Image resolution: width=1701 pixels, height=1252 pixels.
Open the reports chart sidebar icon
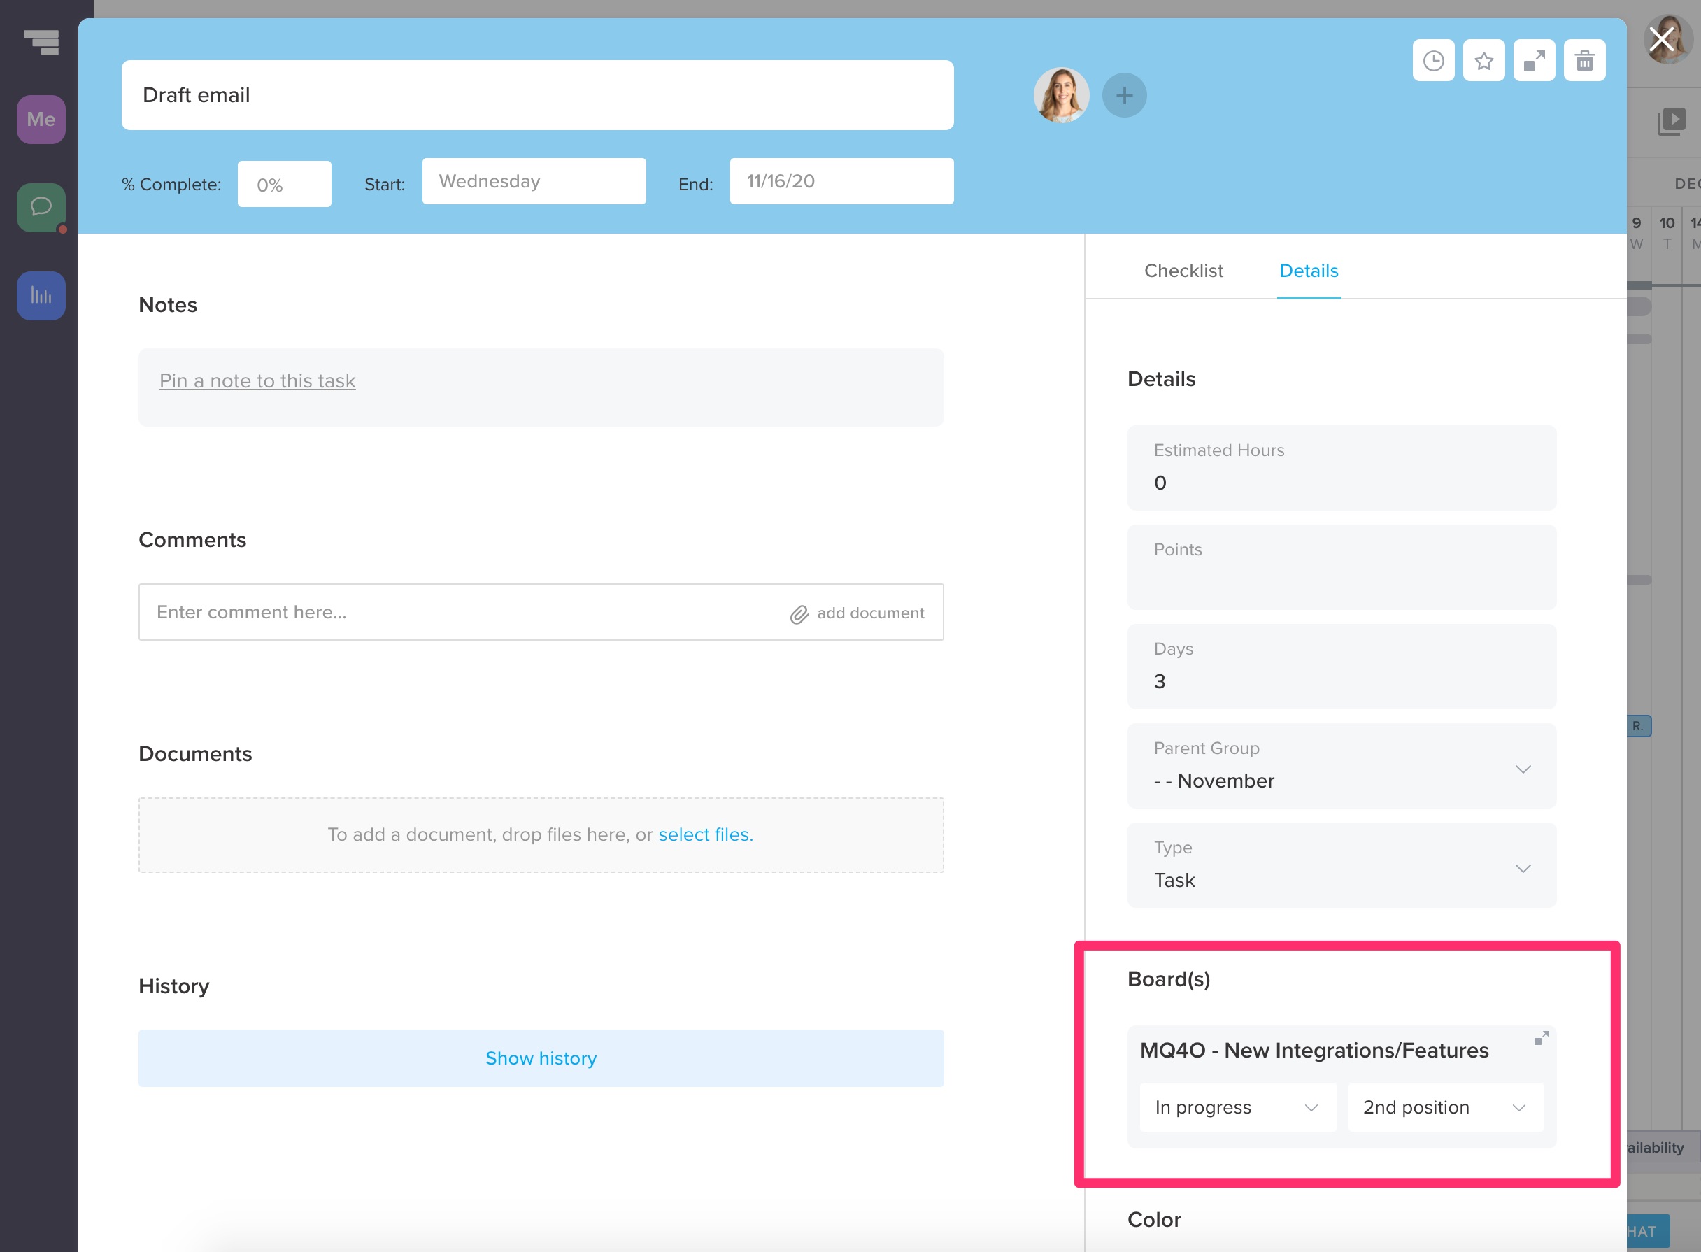point(41,296)
